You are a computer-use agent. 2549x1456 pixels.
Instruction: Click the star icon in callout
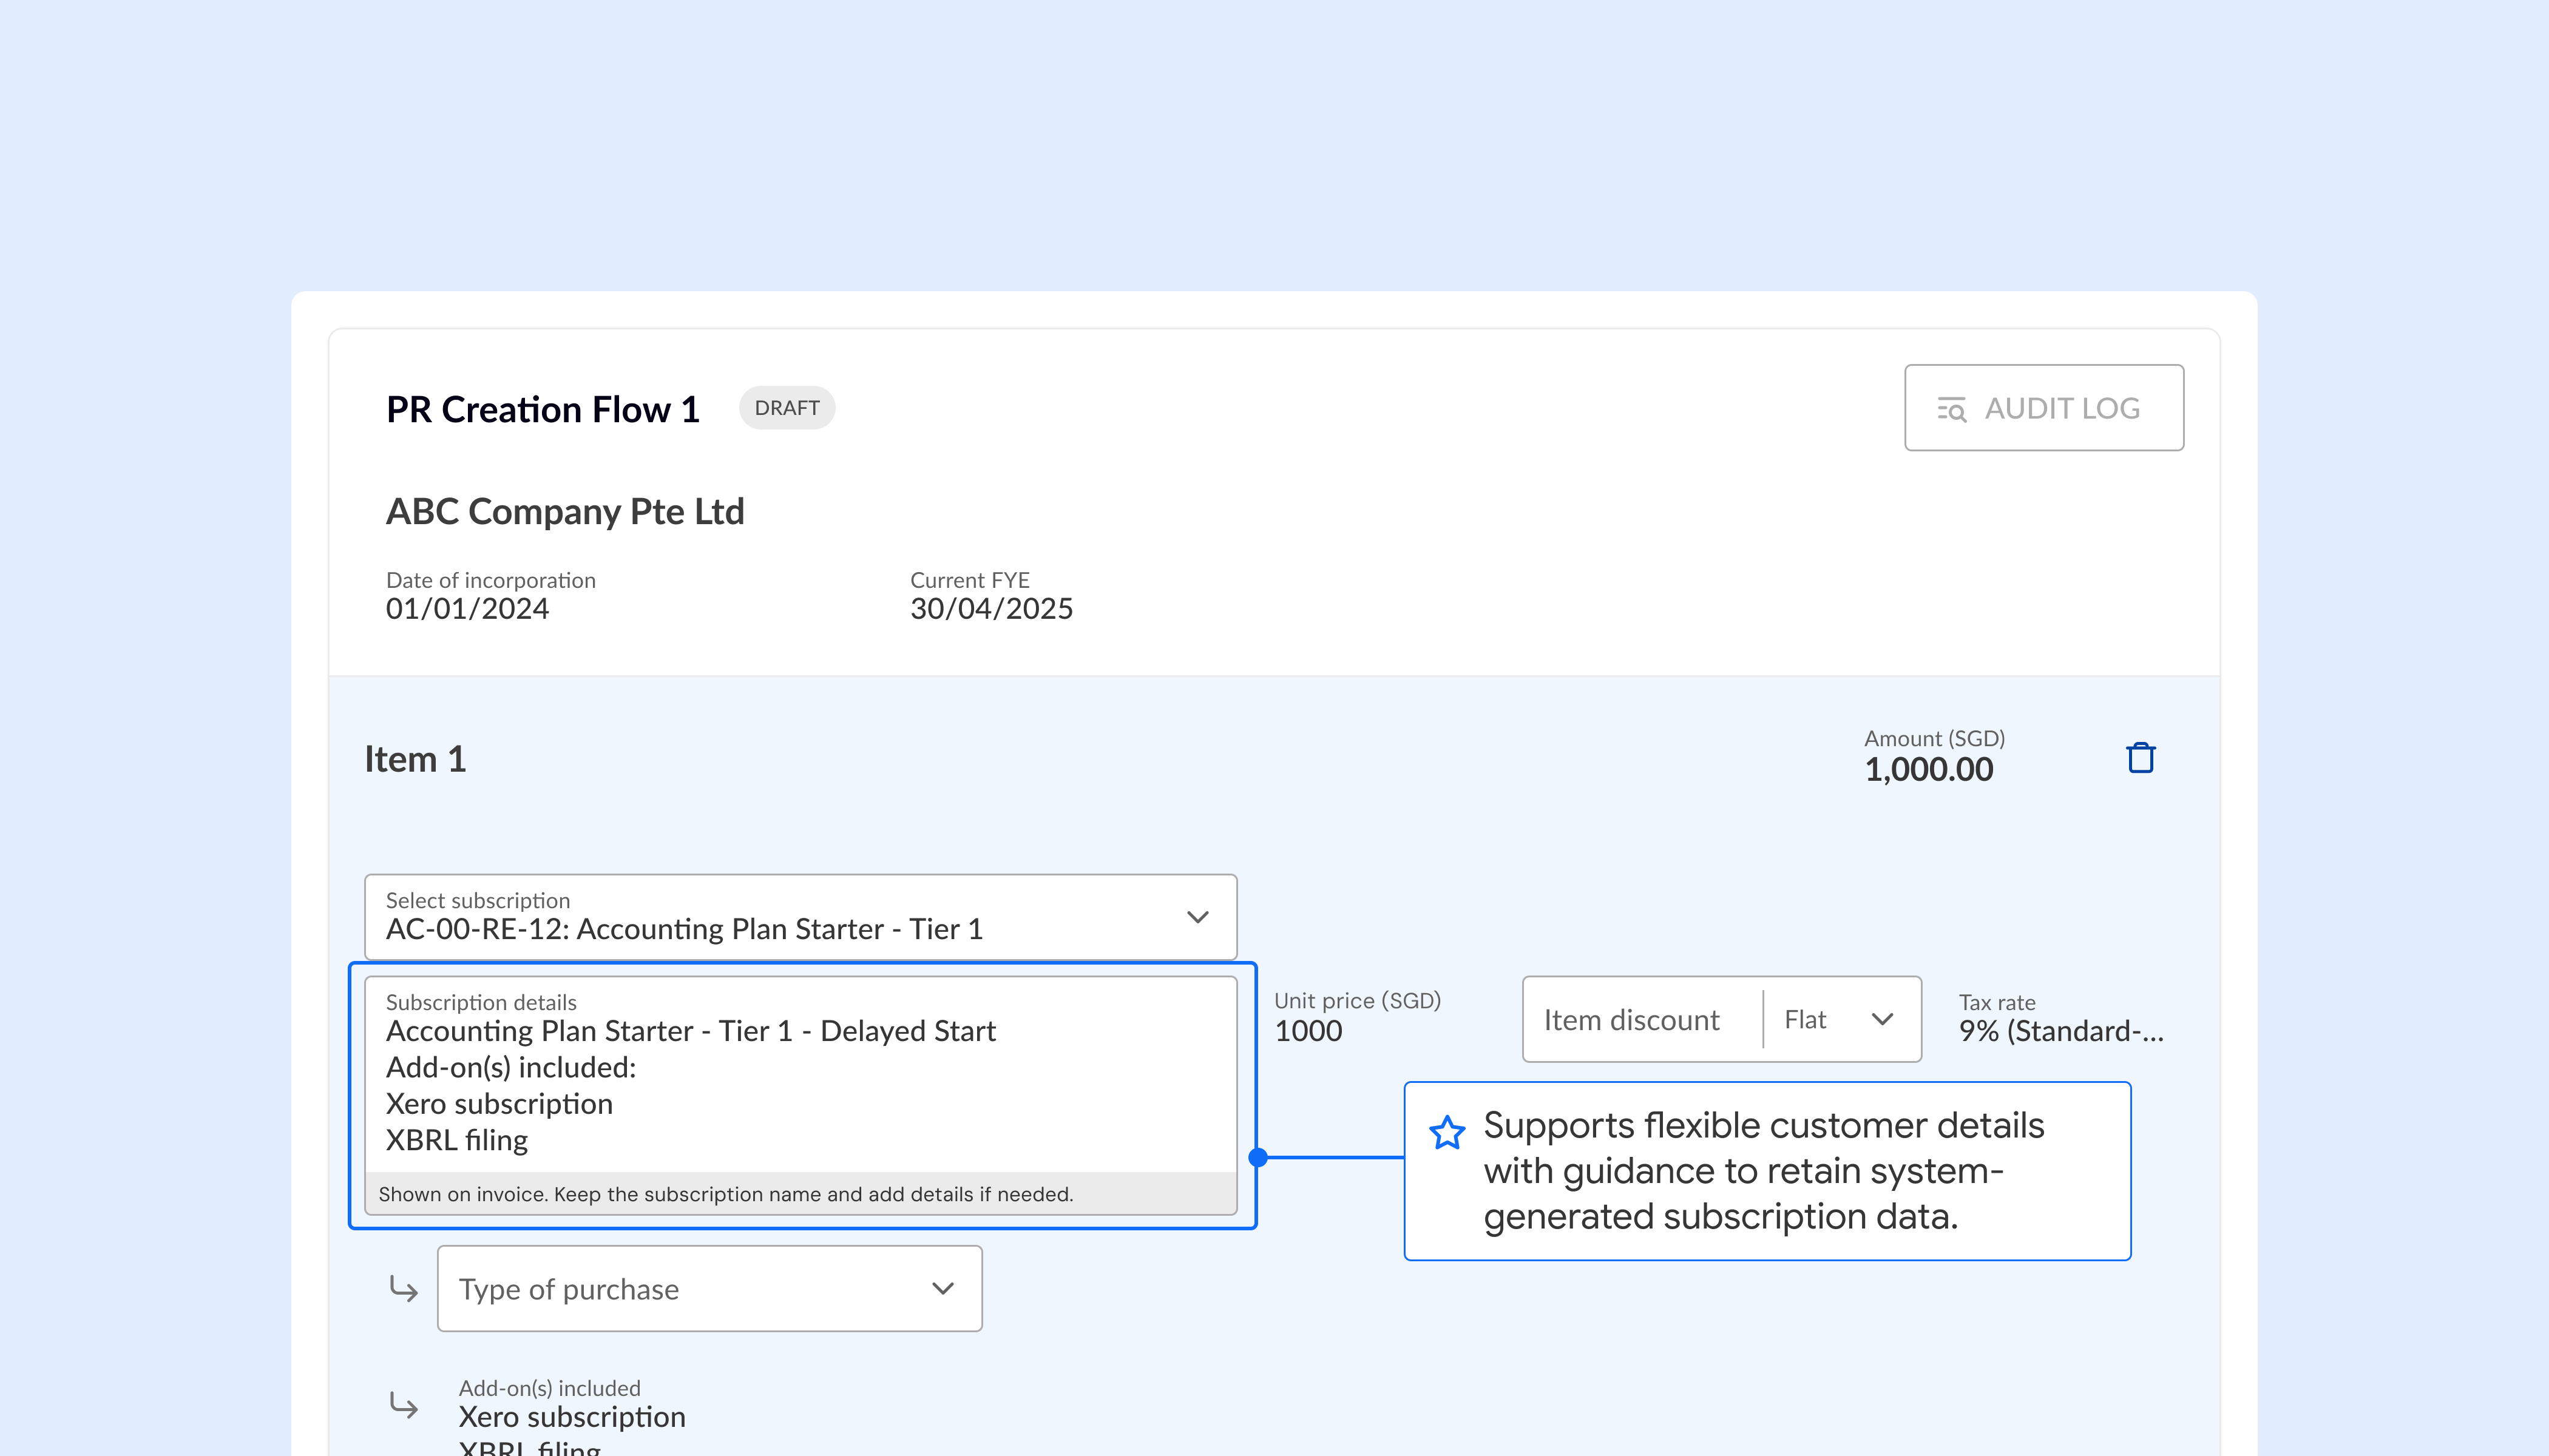point(1447,1133)
